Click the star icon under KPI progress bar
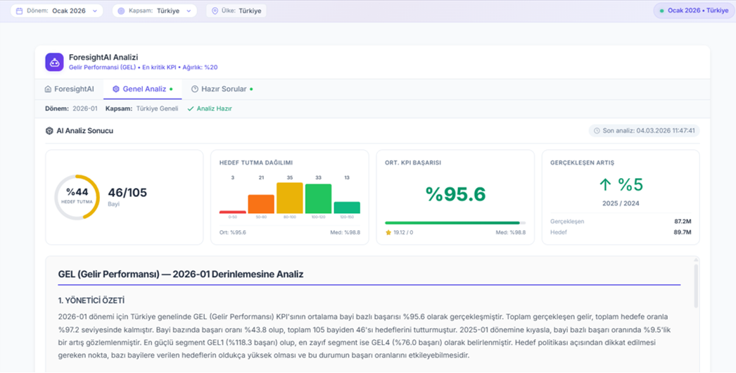Screen dimensions: 736x373 [x=388, y=232]
